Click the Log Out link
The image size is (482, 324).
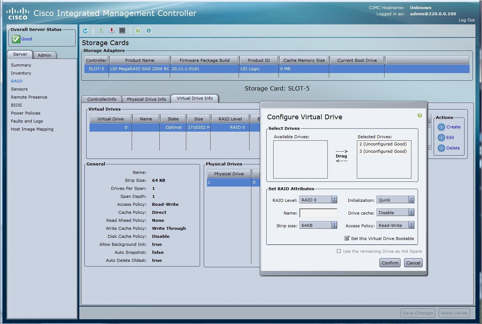(466, 20)
